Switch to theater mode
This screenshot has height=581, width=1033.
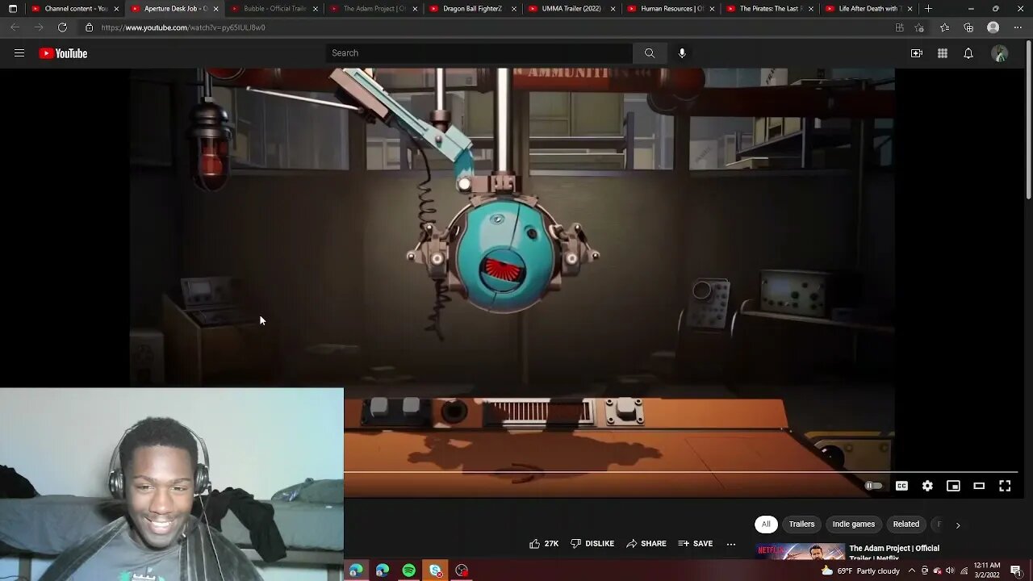pos(979,486)
